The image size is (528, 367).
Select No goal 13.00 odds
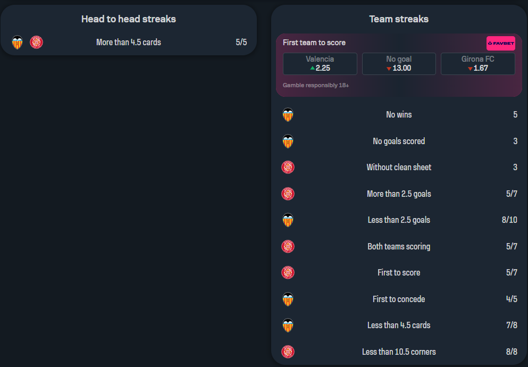(x=399, y=64)
